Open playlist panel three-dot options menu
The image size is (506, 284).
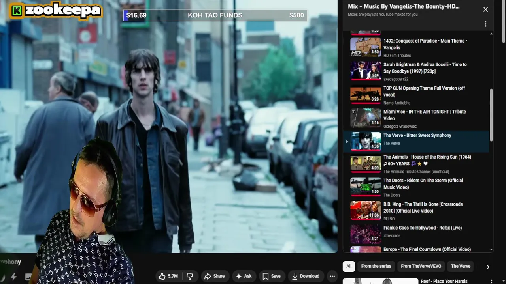tap(485, 24)
